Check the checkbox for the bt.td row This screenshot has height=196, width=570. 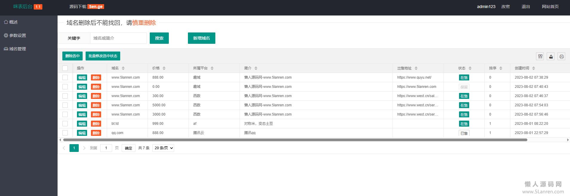[x=65, y=124]
